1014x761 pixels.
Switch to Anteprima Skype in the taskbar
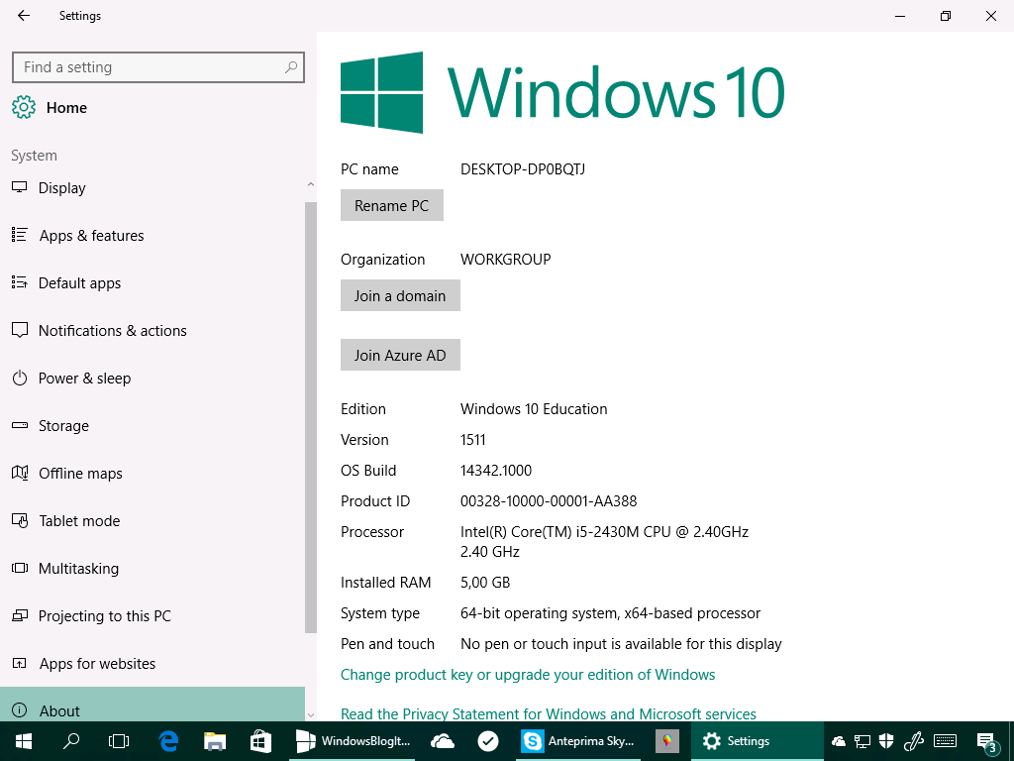579,741
